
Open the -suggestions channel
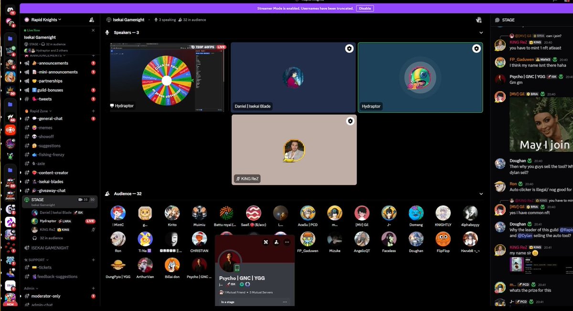60,146
